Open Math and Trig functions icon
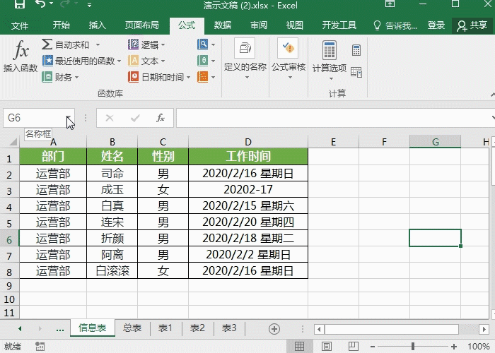Image resolution: width=495 pixels, height=353 pixels. (203, 61)
